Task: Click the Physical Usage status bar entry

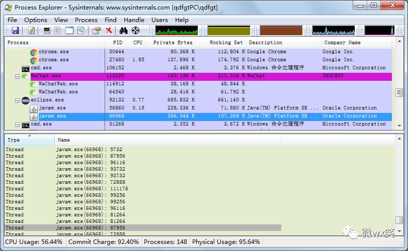Action: (226, 242)
